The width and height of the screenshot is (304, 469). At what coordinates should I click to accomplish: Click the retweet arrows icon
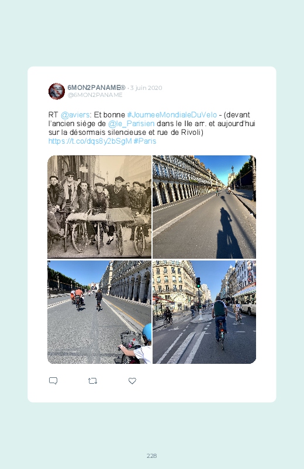click(x=92, y=381)
